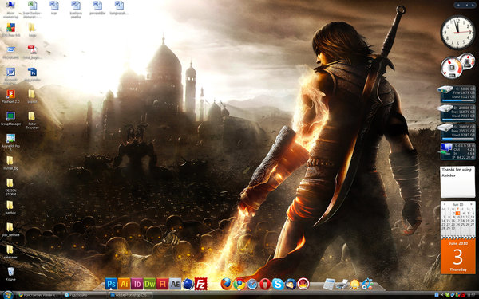Launch Photoshop from the dock
The width and height of the screenshot is (479, 299).
pos(111,284)
